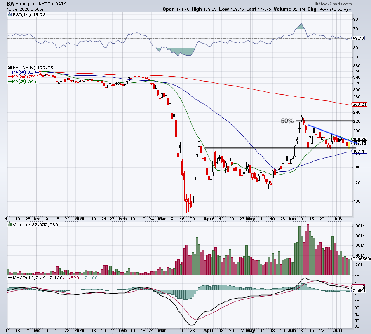
Task: Click the 2020 label on bottom date axis
Action: point(79,330)
